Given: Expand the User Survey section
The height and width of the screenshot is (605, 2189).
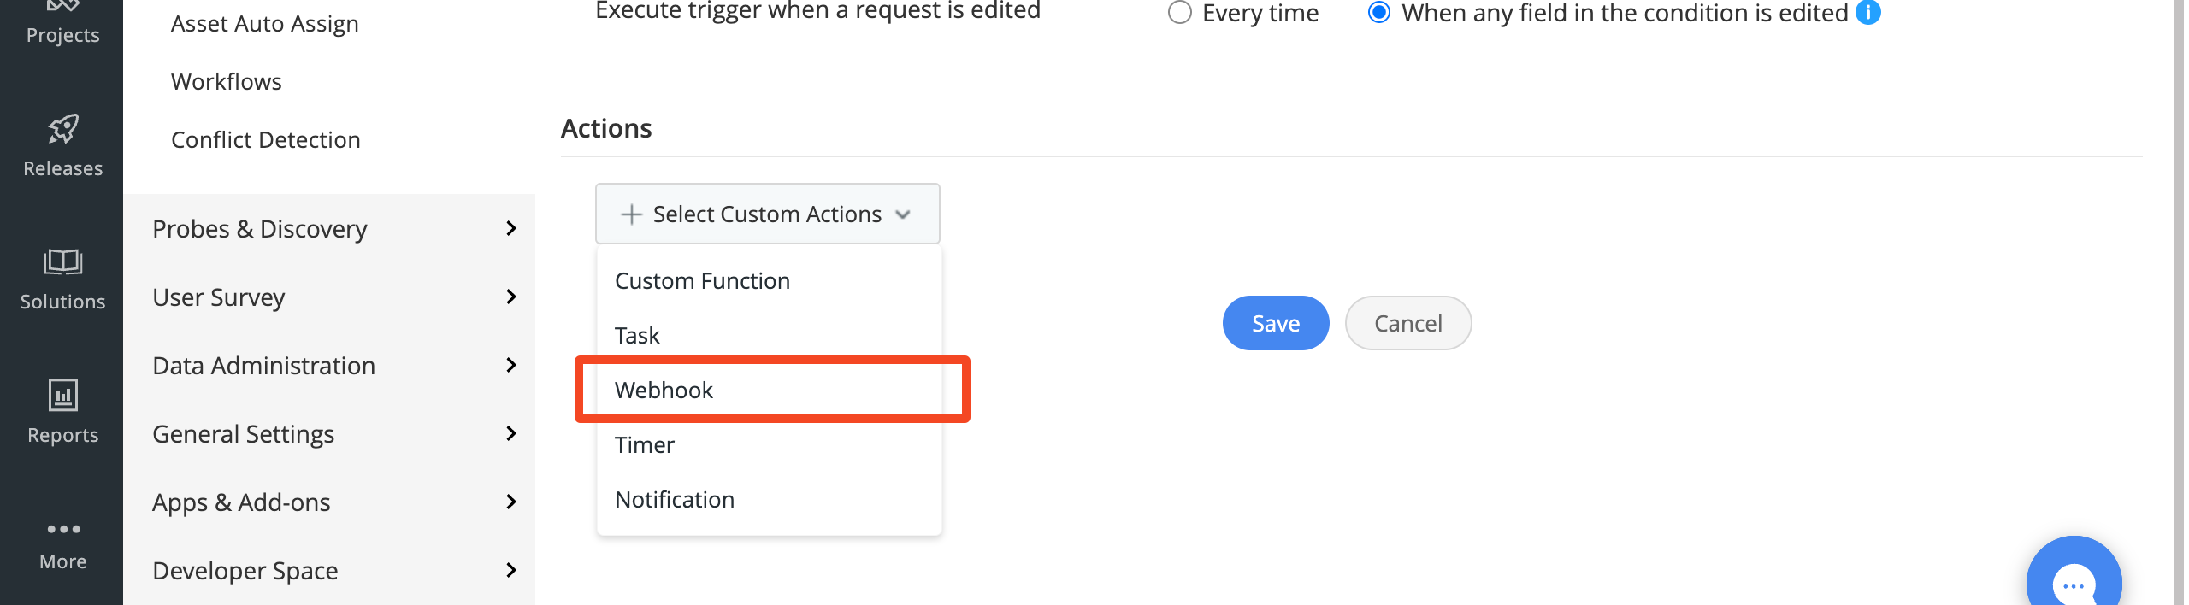Looking at the screenshot, I should click(x=334, y=297).
